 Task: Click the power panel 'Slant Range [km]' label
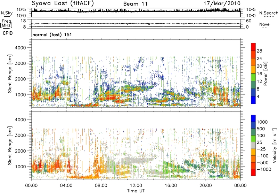pyautogui.click(x=10, y=74)
